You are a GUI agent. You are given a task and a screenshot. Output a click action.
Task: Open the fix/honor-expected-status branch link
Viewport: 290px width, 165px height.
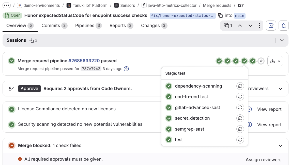[182, 16]
